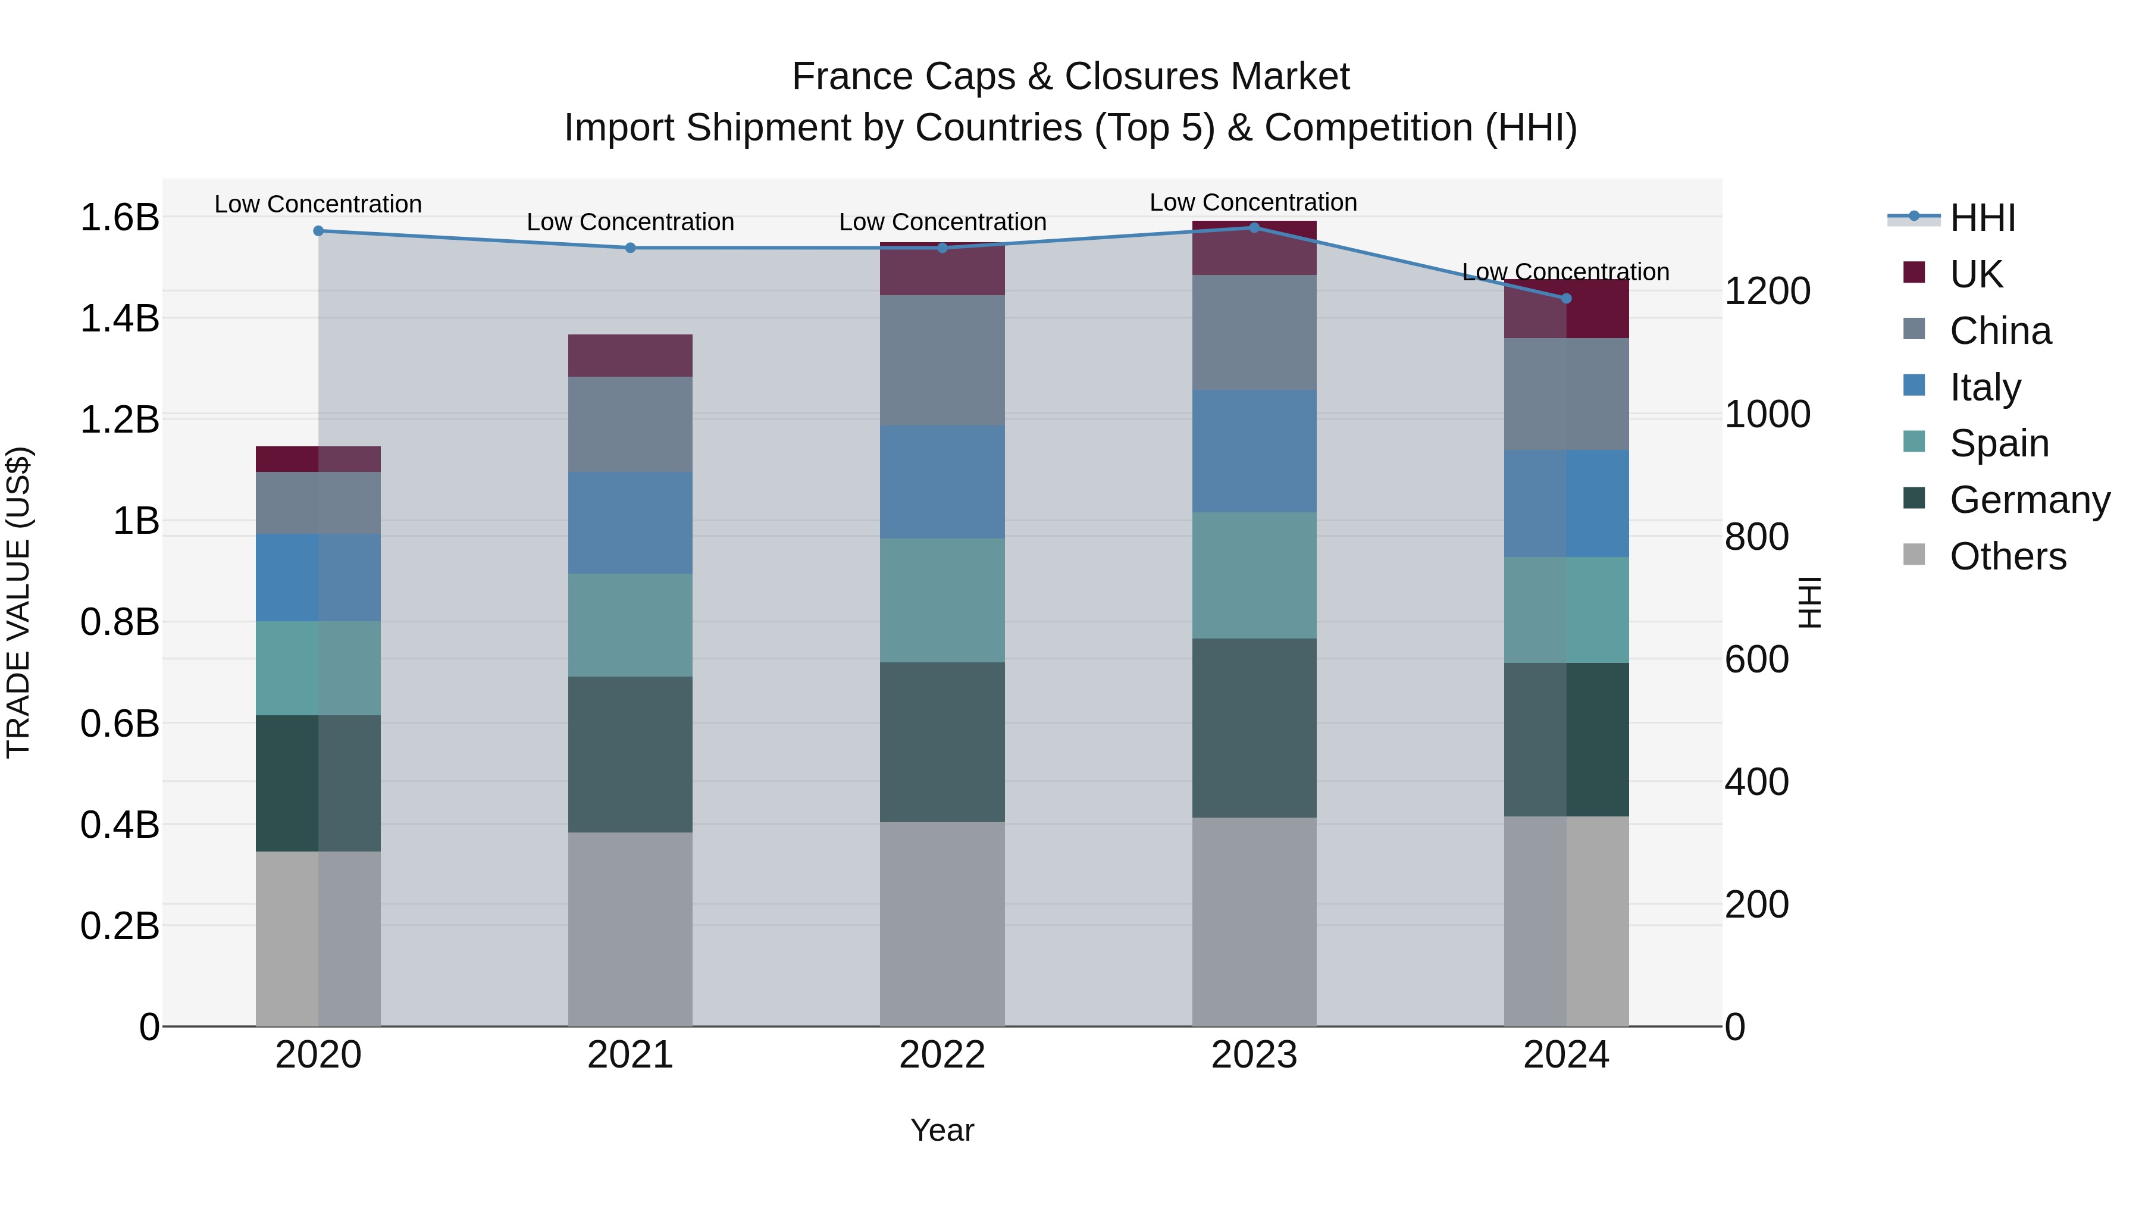The image size is (2142, 1205).
Task: Click the Italy segment of the 2022 bar
Action: click(942, 483)
